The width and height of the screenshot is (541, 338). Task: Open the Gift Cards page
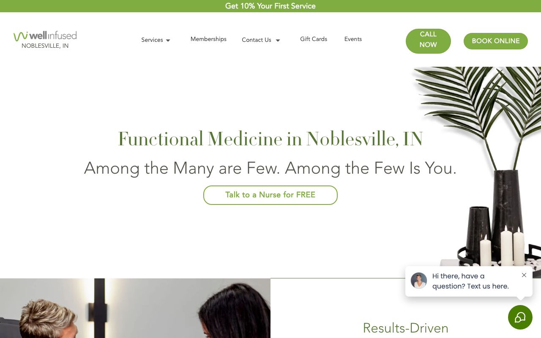[x=314, y=39]
